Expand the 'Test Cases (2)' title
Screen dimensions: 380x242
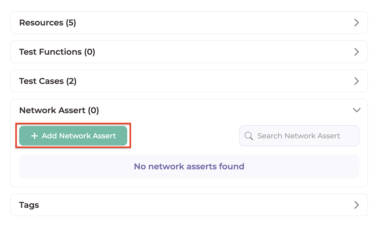click(48, 81)
